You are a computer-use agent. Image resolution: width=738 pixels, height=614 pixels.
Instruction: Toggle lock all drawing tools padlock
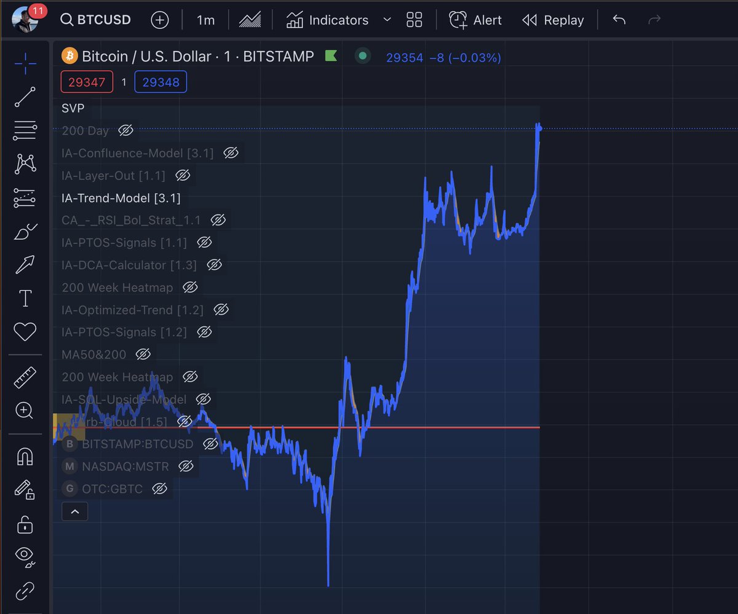25,524
